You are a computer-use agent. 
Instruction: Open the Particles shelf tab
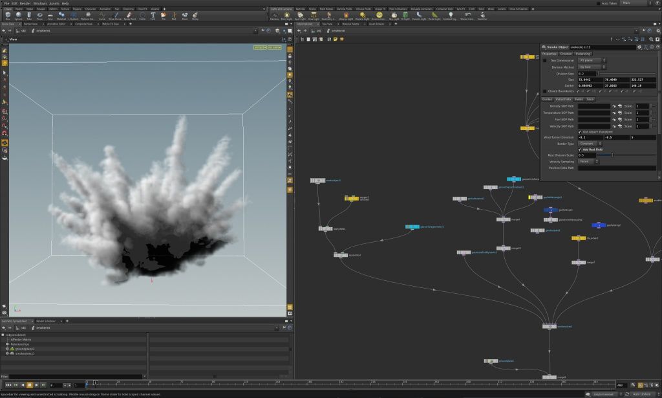pyautogui.click(x=301, y=9)
